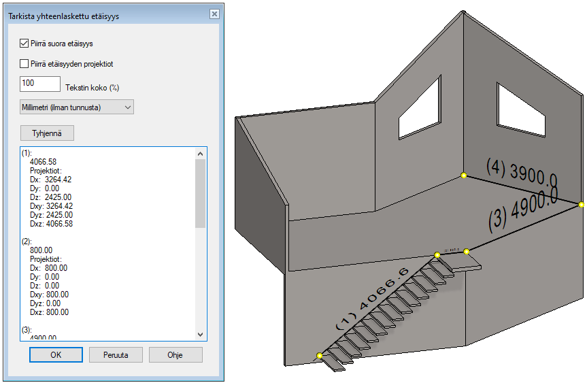This screenshot has height=383, width=587.
Task: Click the '(4) 3900.0' dimension label
Action: pyautogui.click(x=522, y=172)
